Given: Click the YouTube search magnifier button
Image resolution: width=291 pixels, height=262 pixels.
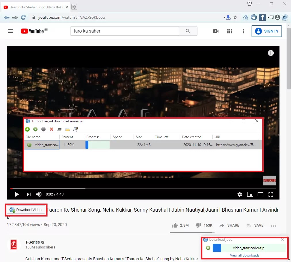Looking at the screenshot, I should pyautogui.click(x=188, y=31).
